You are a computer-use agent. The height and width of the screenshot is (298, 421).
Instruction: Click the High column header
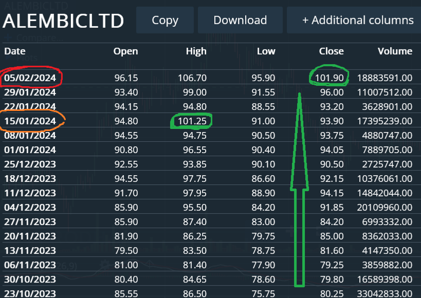196,51
